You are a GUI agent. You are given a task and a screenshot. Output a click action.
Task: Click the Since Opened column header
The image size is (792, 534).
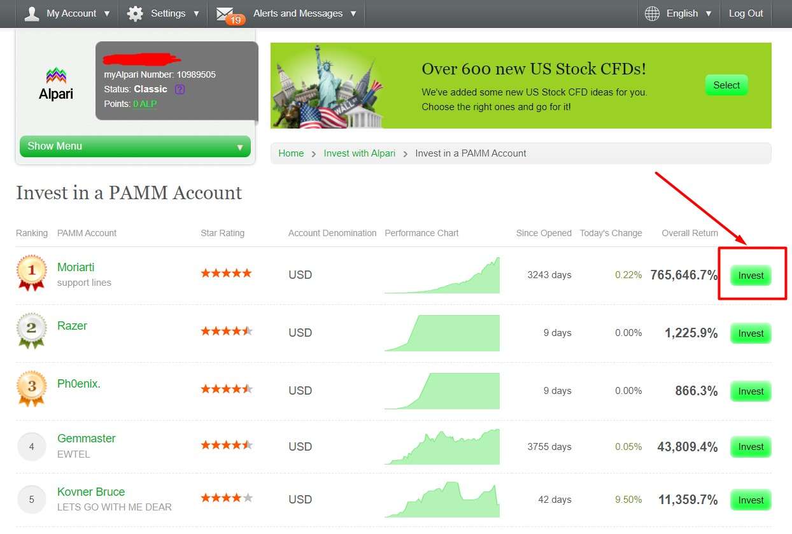[x=544, y=233]
